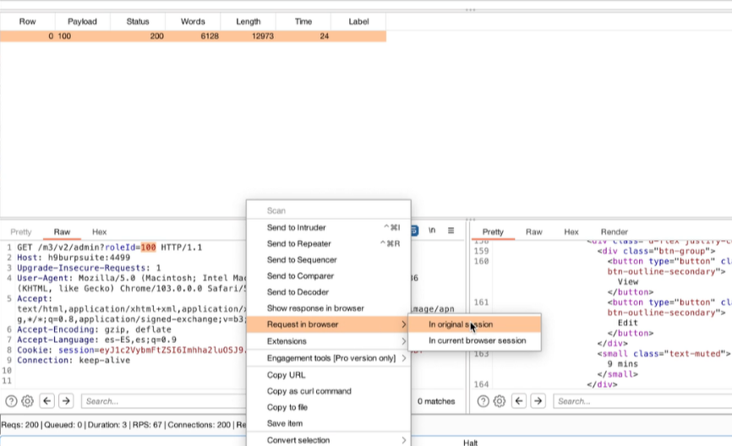
Task: Click the Halt button
Action: [x=470, y=443]
